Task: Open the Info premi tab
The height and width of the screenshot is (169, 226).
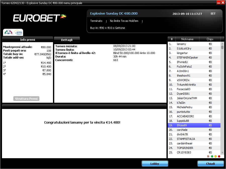Action: pos(28,40)
